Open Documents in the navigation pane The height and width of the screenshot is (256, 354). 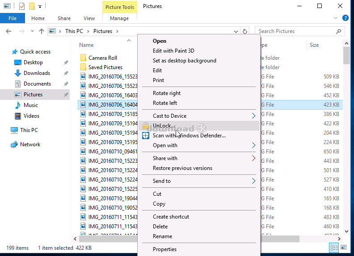(37, 83)
